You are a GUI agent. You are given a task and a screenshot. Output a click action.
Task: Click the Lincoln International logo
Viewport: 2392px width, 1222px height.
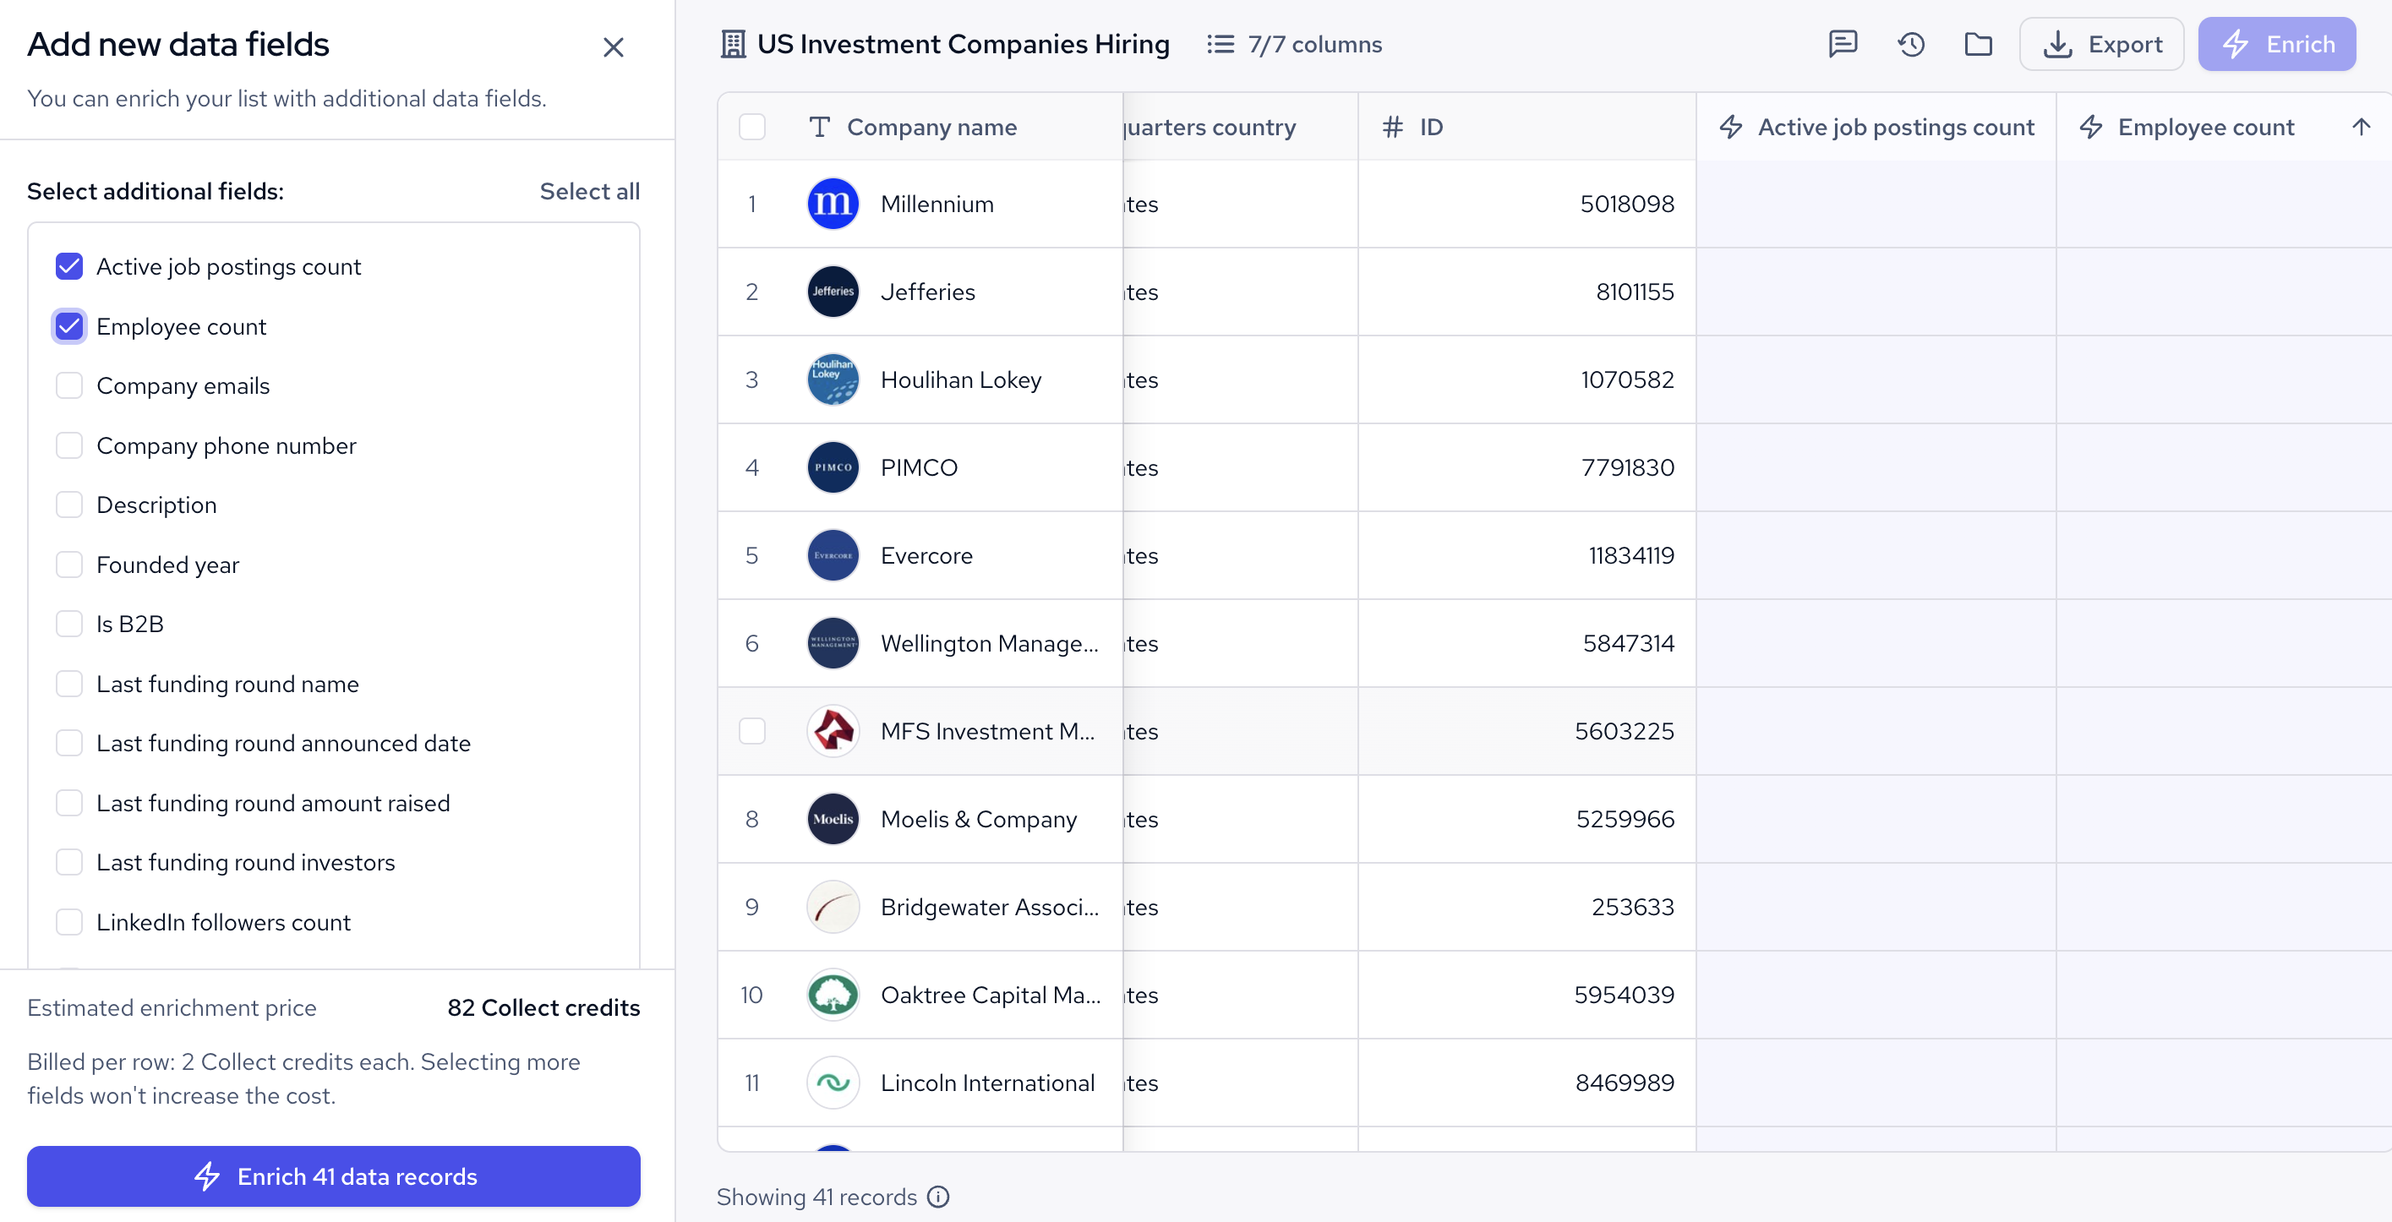[x=833, y=1083]
